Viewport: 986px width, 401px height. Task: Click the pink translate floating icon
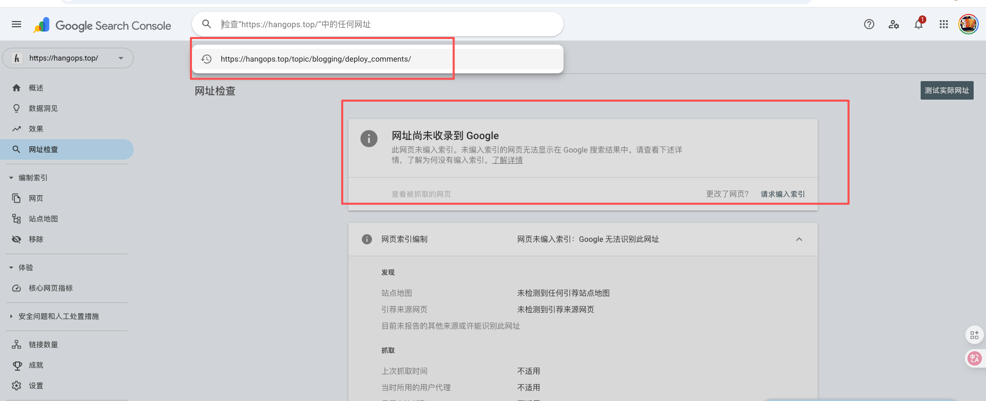[974, 358]
